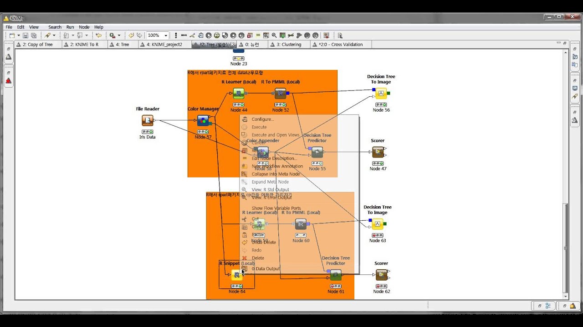The height and width of the screenshot is (327, 583).
Task: Click the rightmost toolbar document icon
Action: [x=339, y=35]
